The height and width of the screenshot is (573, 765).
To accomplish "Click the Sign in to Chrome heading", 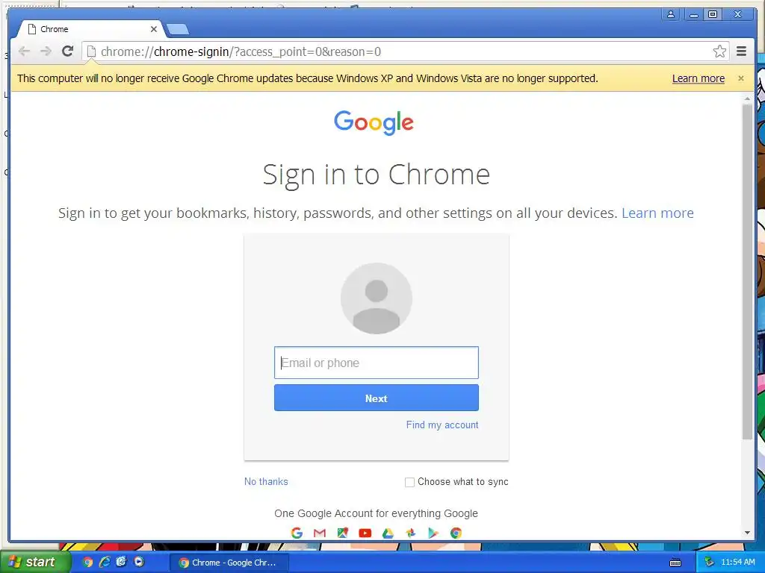I will pos(377,175).
